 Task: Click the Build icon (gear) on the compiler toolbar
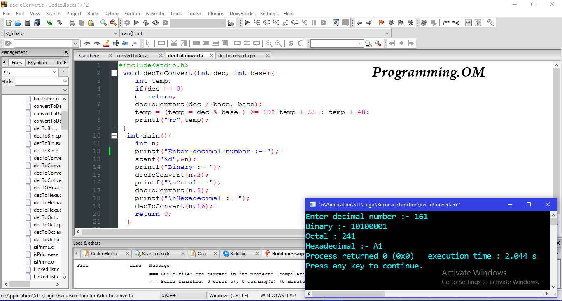[x=127, y=23]
